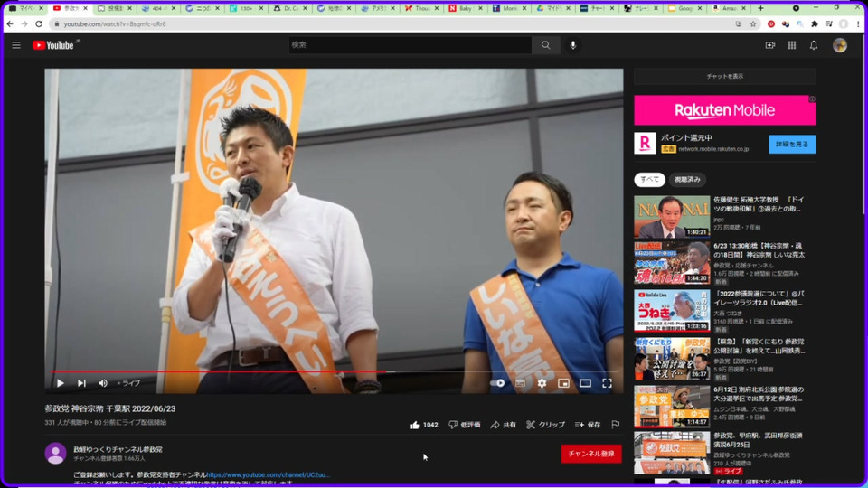The width and height of the screenshot is (868, 488).
Task: Open the 6/23 13:30 神谷宗幣 video thumbnail
Action: 672,263
